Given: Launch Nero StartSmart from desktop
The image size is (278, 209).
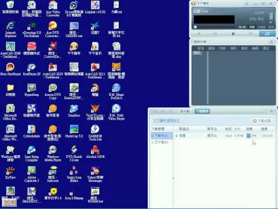Looking at the screenshot, I should coord(10,70).
